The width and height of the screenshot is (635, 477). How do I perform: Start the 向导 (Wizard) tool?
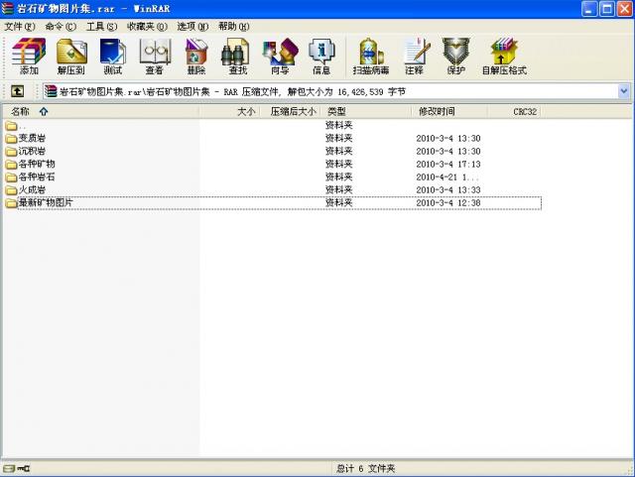point(279,57)
